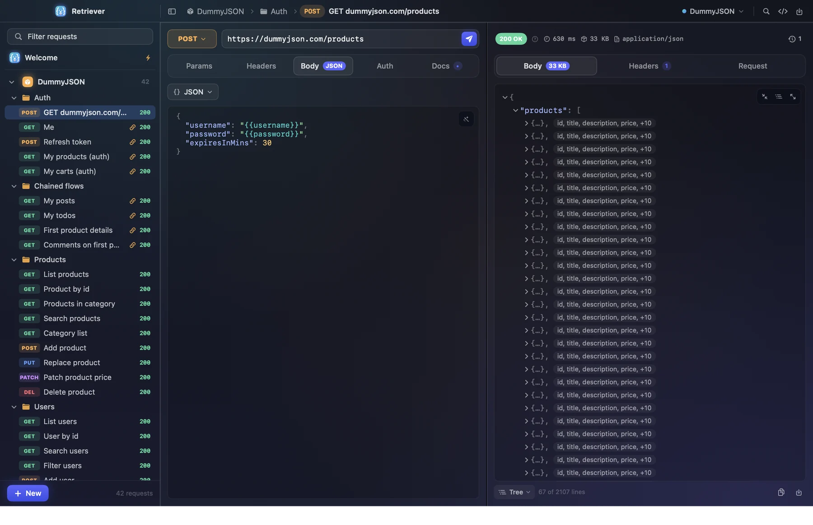813x525 pixels.
Task: Switch to the Params tab
Action: pos(199,66)
